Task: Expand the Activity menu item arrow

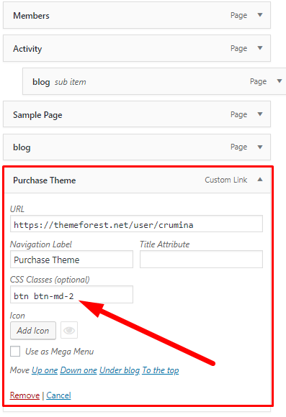Action: point(260,48)
